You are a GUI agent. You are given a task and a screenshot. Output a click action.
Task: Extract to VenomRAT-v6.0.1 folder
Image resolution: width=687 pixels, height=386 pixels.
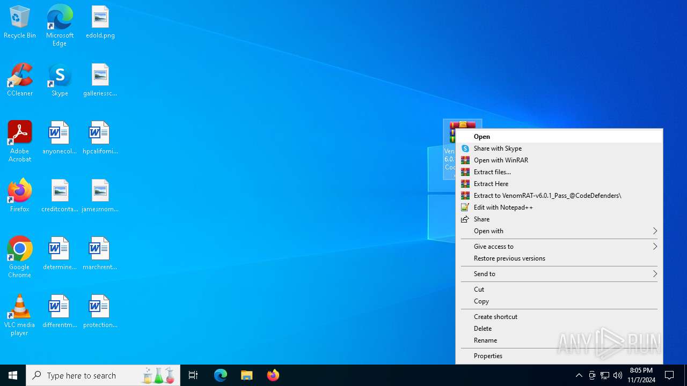pos(559,196)
